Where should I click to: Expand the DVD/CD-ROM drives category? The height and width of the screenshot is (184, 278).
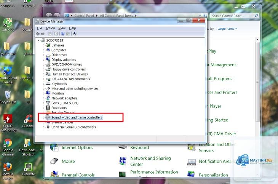pyautogui.click(x=43, y=65)
